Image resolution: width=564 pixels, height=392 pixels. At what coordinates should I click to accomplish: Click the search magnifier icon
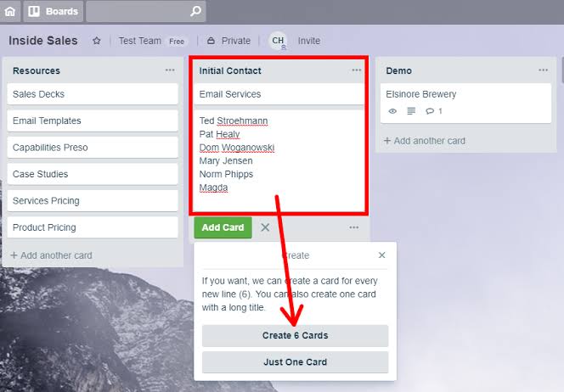(195, 11)
